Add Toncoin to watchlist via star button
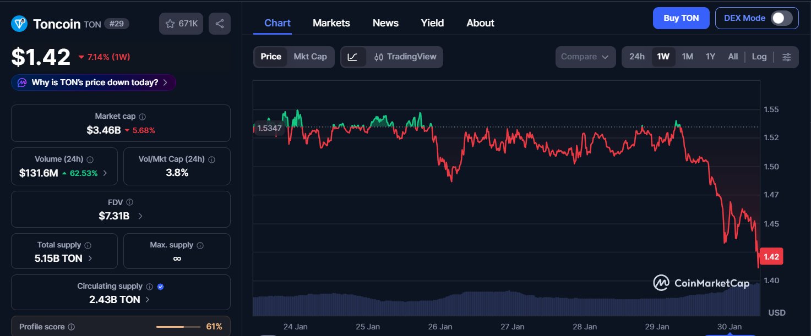 pyautogui.click(x=181, y=24)
